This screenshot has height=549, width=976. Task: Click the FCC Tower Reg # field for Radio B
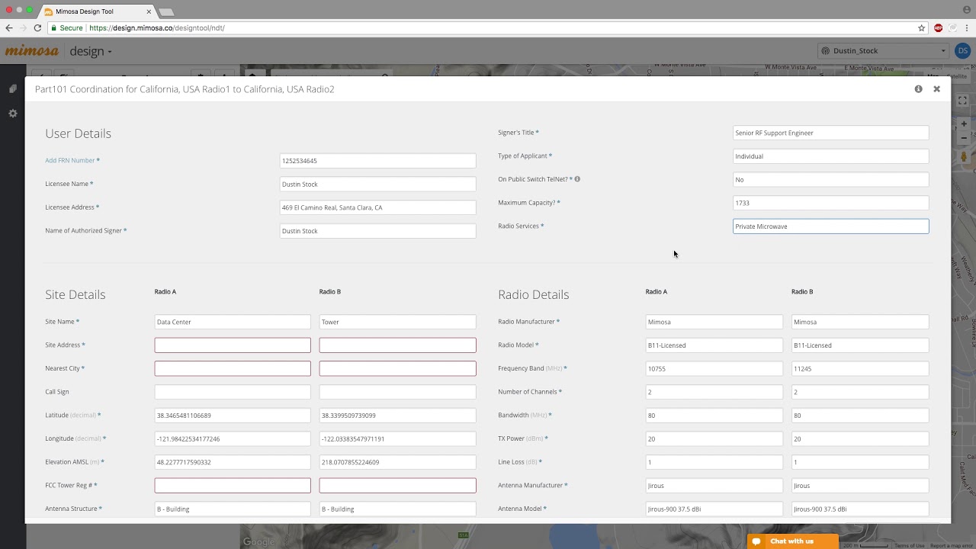[x=397, y=486]
